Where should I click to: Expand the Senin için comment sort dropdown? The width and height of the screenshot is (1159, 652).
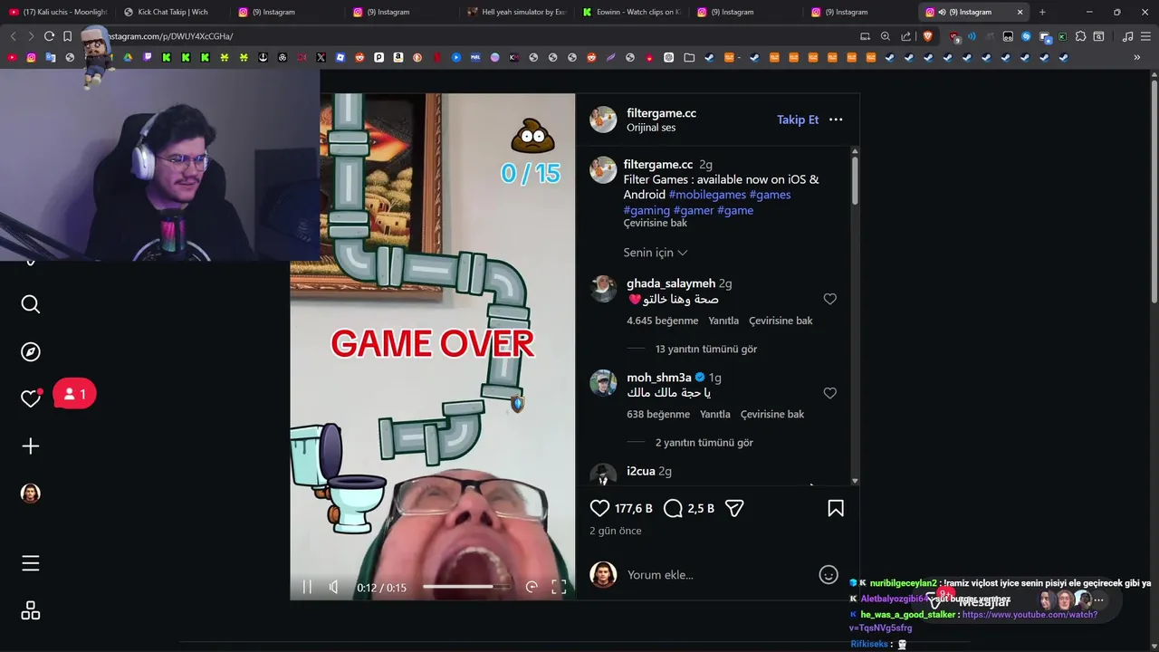(x=656, y=253)
